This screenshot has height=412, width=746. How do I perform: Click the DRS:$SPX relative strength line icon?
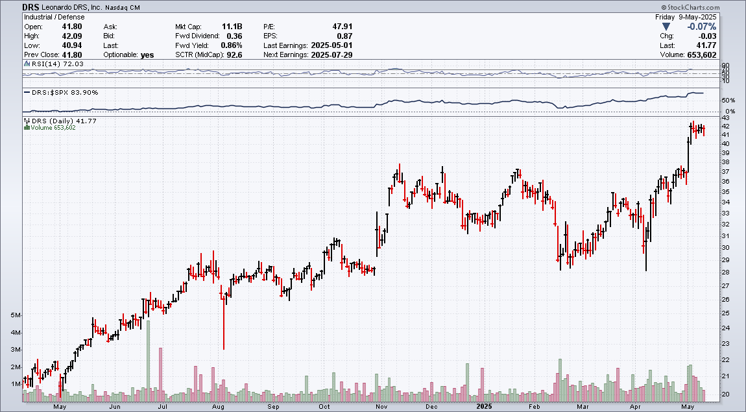(x=27, y=92)
